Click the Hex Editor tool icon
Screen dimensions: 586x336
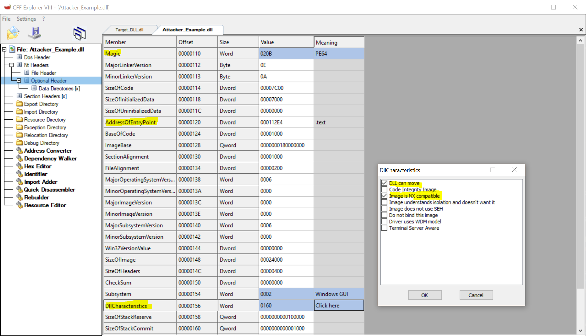(20, 166)
